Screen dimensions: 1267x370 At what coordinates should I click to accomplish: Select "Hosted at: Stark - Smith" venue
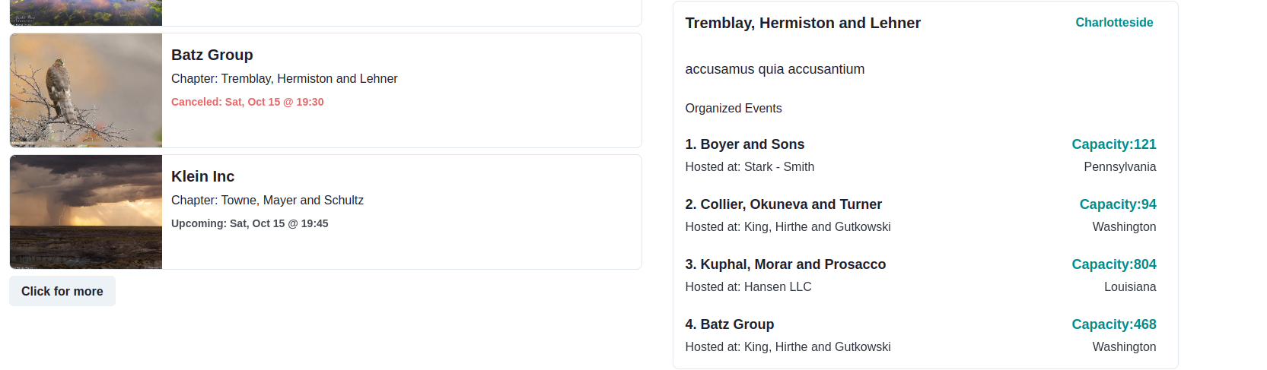tap(750, 167)
